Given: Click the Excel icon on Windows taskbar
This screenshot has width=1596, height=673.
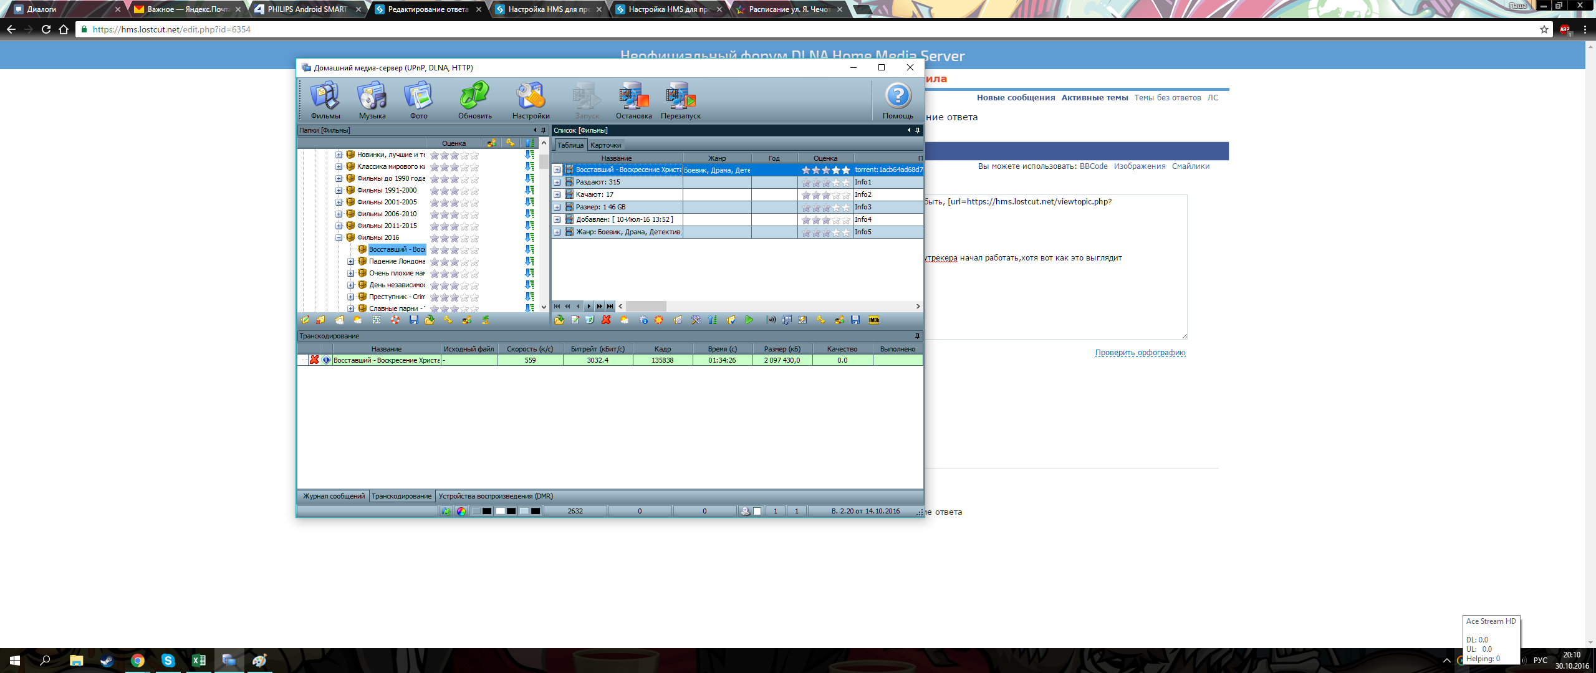Looking at the screenshot, I should pyautogui.click(x=198, y=661).
